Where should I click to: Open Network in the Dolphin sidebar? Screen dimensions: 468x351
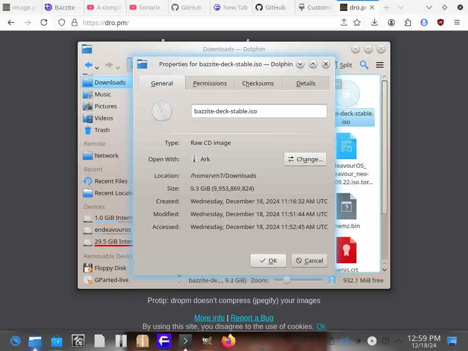pyautogui.click(x=107, y=155)
